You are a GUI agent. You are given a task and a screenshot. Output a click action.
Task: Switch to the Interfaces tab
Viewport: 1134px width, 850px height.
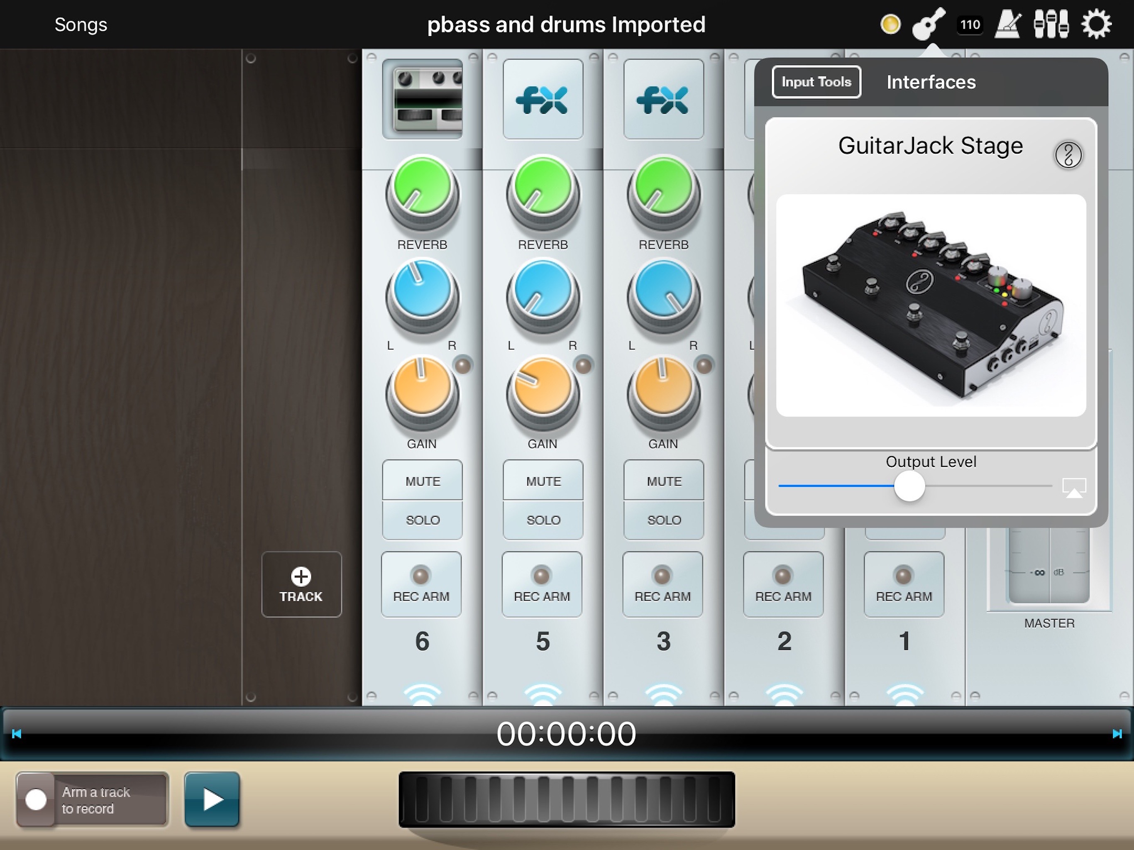(x=931, y=82)
